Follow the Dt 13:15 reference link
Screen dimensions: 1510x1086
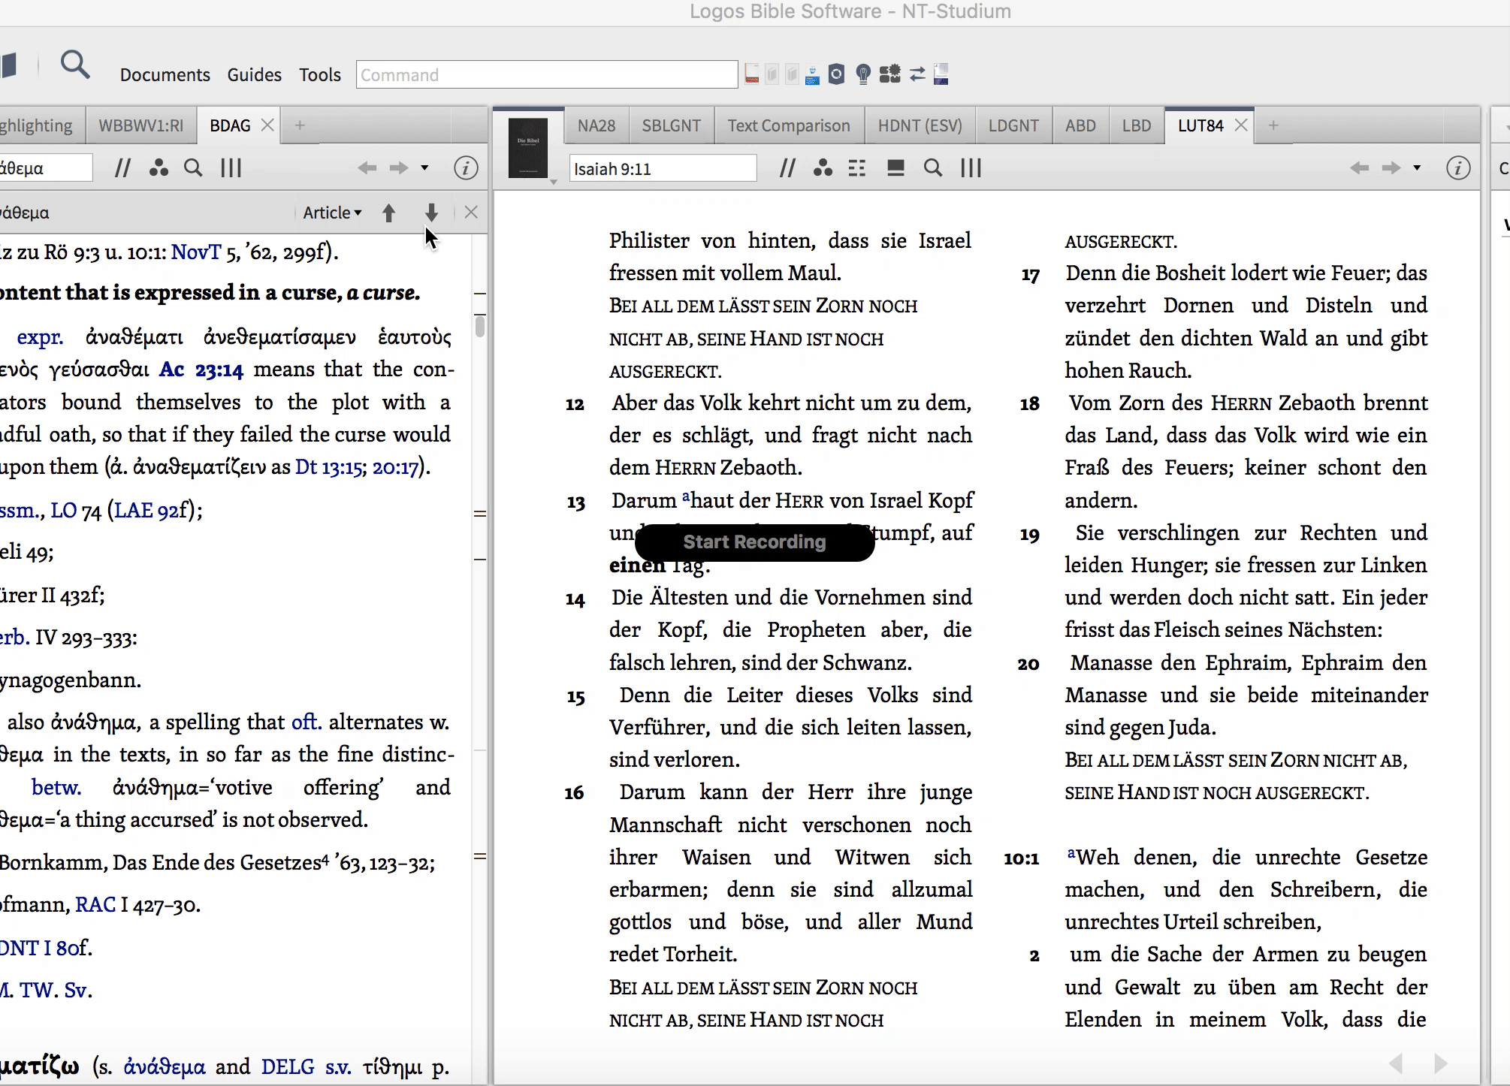(329, 467)
